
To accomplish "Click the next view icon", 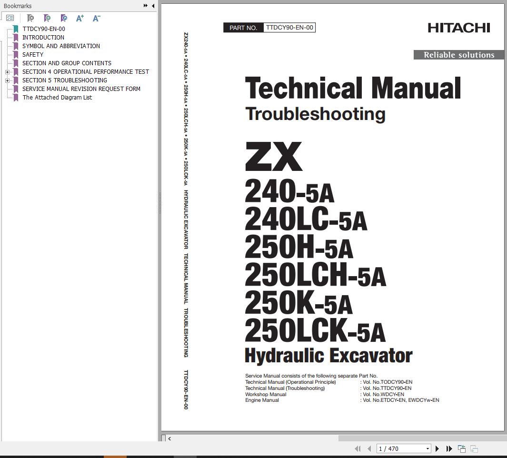I will click(474, 448).
